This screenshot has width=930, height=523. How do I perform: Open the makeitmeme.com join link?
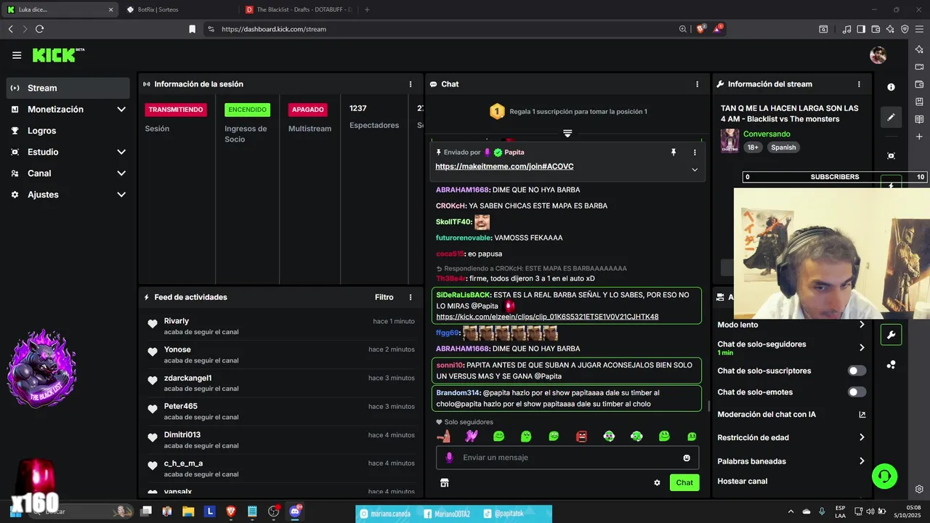tap(504, 166)
